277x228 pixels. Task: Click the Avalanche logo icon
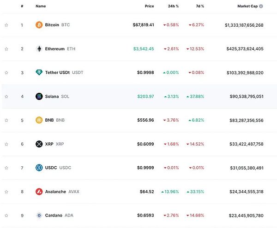tap(39, 192)
